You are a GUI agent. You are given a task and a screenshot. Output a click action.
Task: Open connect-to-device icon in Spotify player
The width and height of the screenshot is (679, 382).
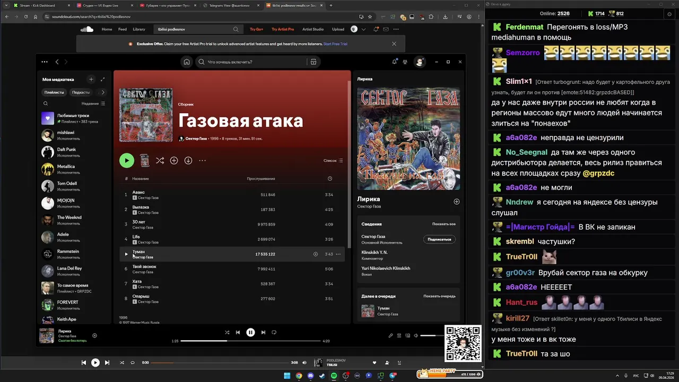click(408, 335)
